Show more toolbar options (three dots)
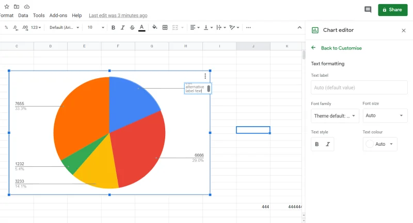The image size is (413, 223). (248, 27)
